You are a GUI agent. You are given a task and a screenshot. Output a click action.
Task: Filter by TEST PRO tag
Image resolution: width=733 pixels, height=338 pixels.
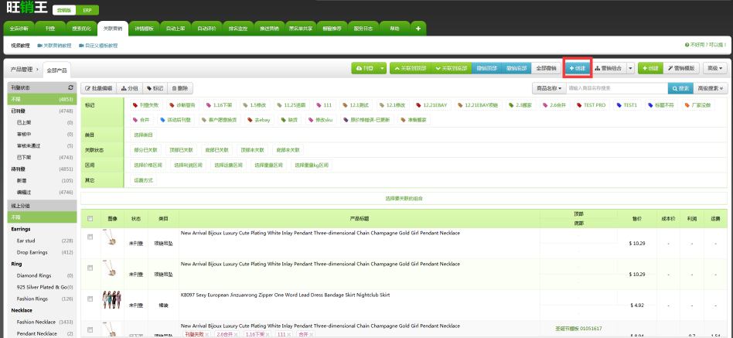tap(591, 105)
